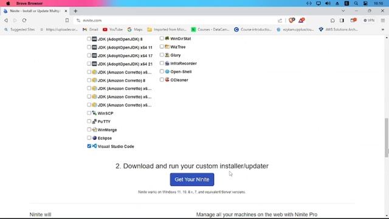Click the WinDirStat icon
Image resolution: width=389 pixels, height=219 pixels.
tap(167, 38)
